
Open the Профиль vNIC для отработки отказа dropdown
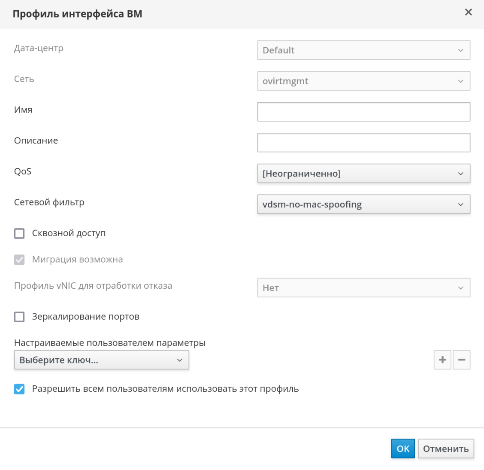pyautogui.click(x=363, y=288)
